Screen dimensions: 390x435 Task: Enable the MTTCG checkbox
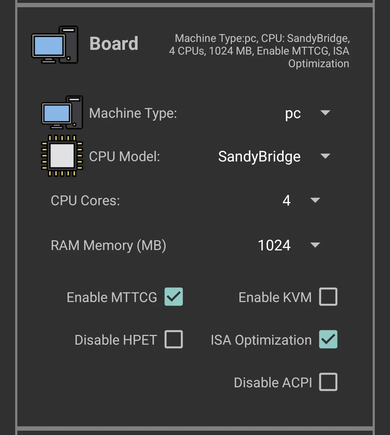174,297
